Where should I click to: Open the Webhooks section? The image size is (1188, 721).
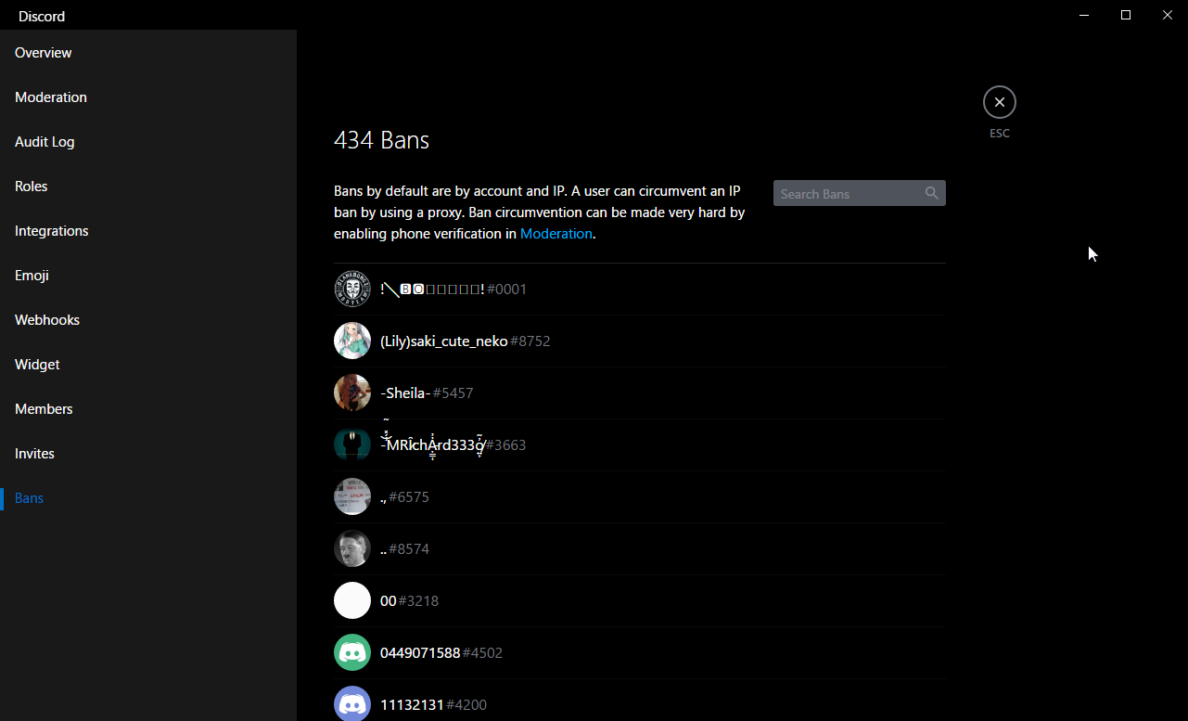[x=148, y=320]
